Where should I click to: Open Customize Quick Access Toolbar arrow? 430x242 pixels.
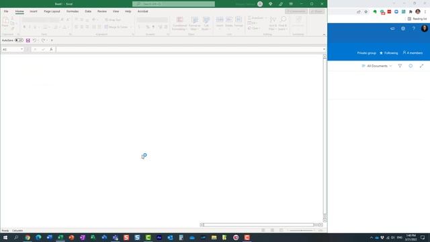(x=52, y=40)
